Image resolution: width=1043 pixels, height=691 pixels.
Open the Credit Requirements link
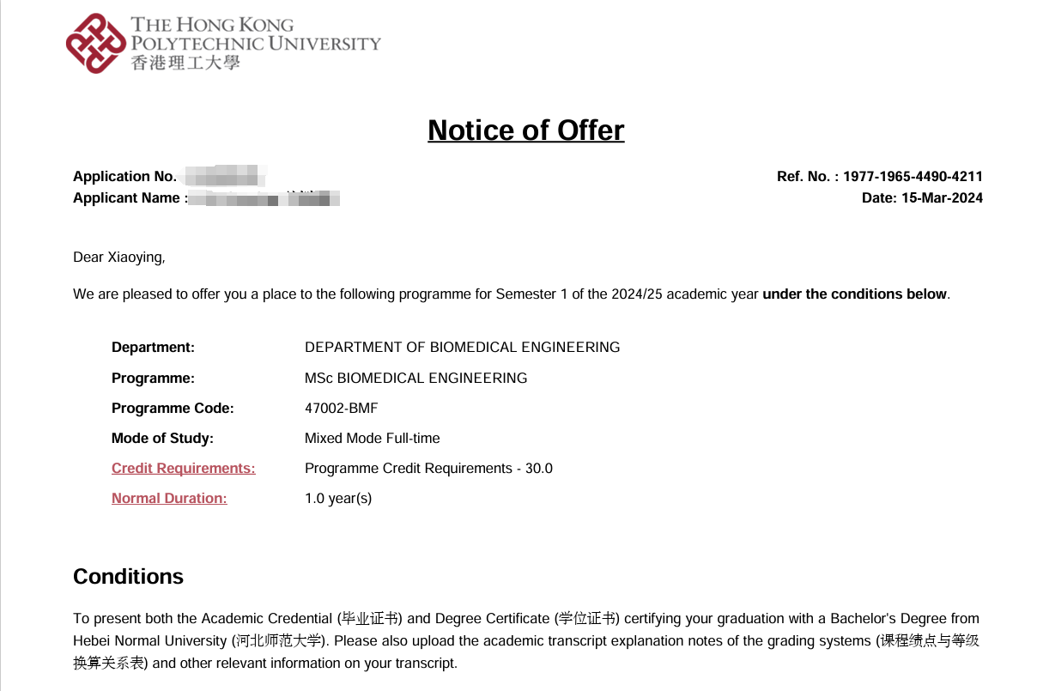[184, 468]
